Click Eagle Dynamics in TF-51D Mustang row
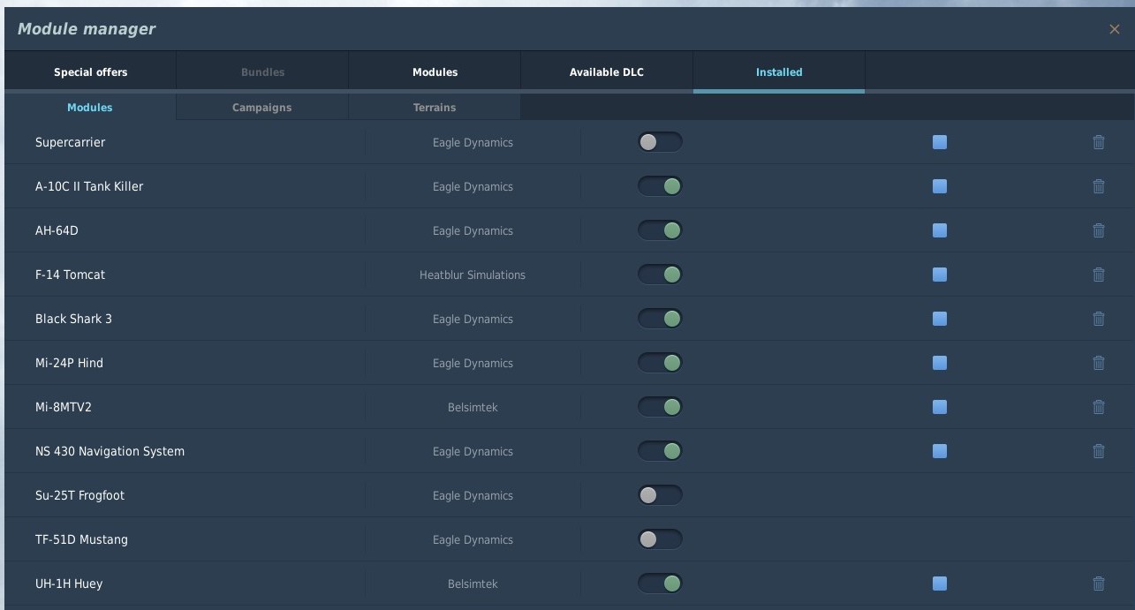 [x=473, y=539]
